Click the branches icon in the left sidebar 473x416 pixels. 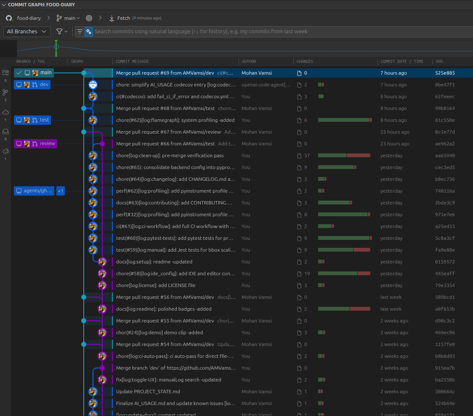click(x=5, y=92)
